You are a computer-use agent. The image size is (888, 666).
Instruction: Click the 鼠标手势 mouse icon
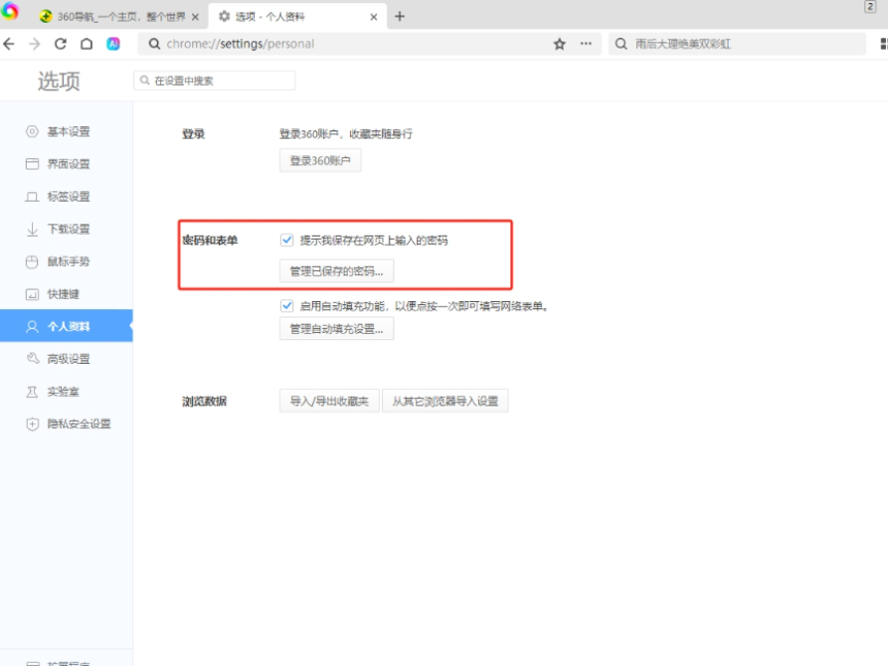pos(32,261)
